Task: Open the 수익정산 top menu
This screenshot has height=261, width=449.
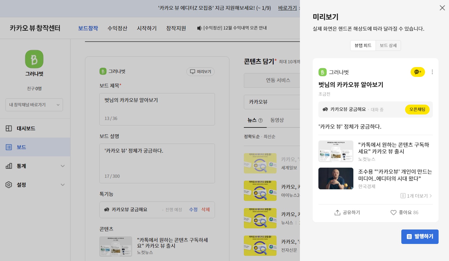Action: (x=117, y=28)
